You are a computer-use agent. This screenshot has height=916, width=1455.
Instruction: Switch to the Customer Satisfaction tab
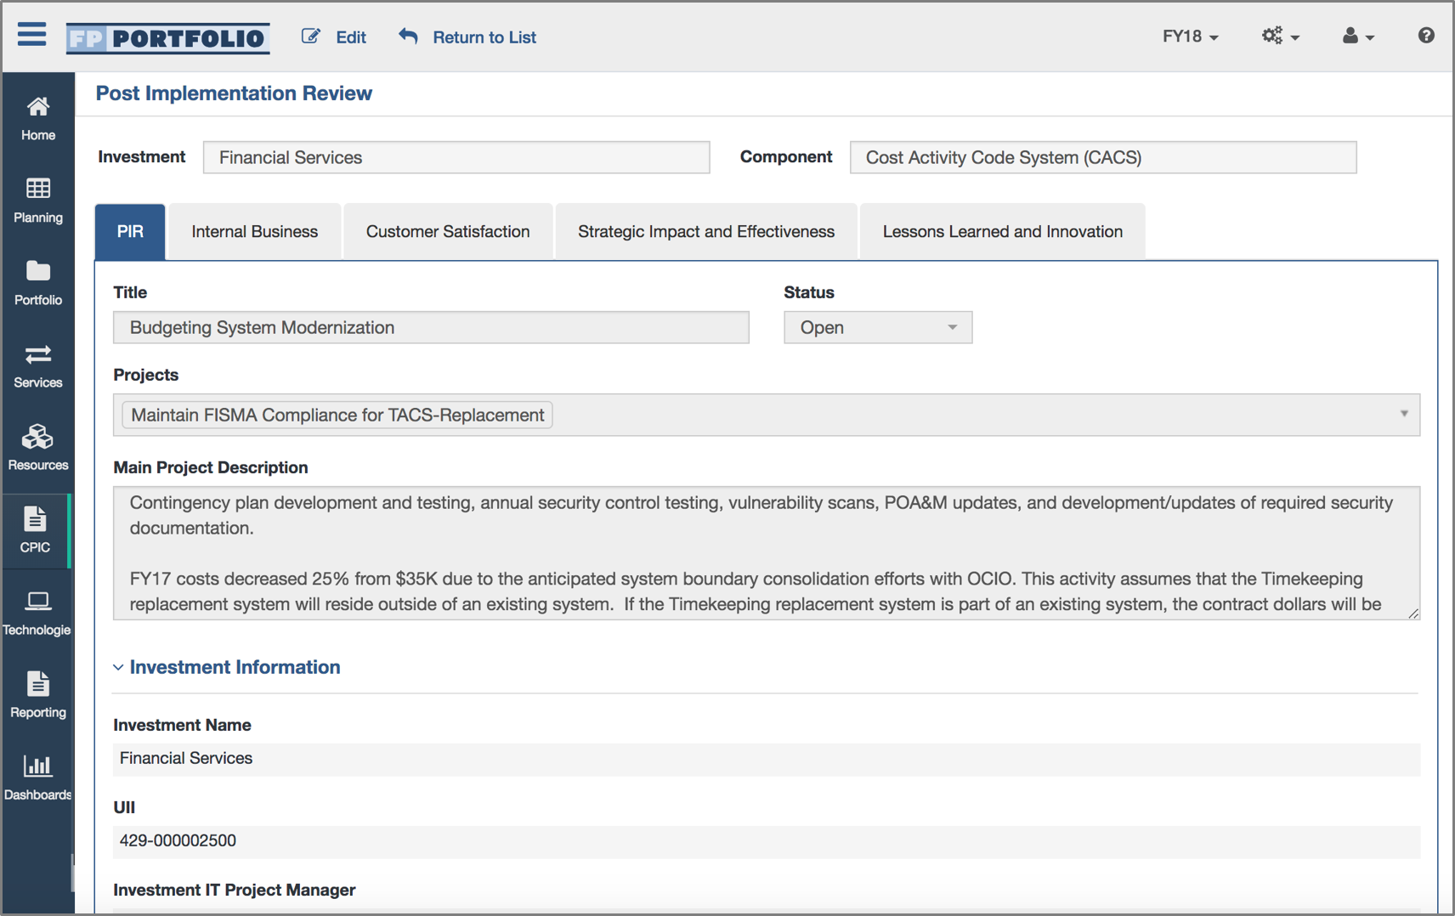point(448,231)
